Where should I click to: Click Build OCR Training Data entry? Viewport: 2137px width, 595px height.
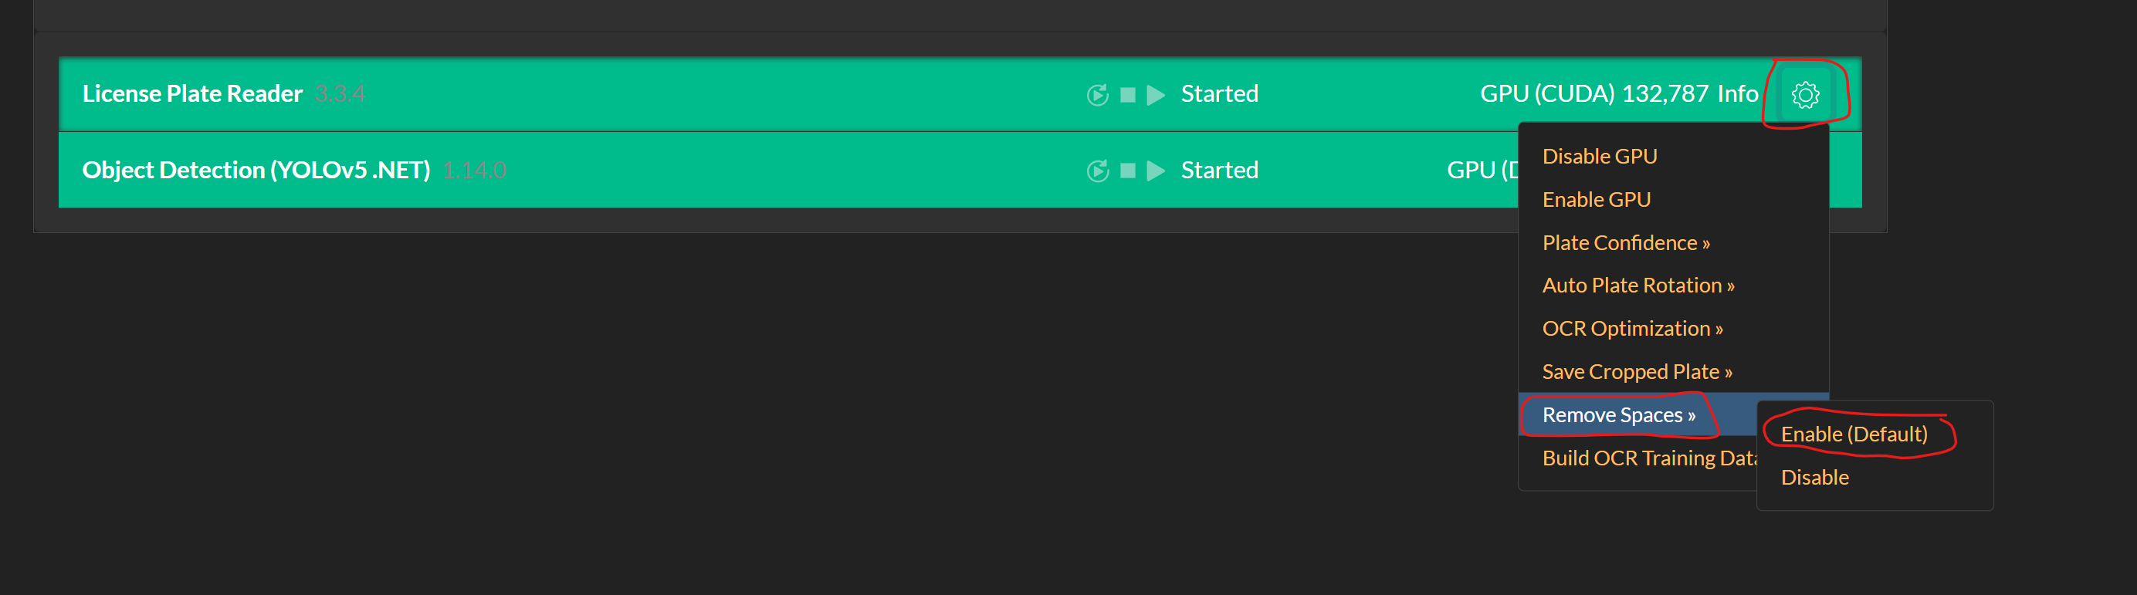(1647, 458)
